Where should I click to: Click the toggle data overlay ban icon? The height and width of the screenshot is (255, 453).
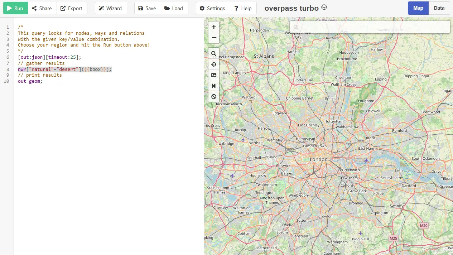point(214,97)
